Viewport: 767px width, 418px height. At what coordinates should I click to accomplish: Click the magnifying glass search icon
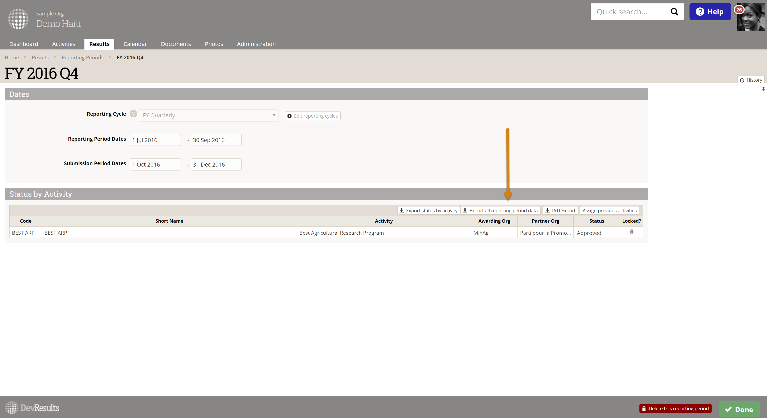click(674, 12)
